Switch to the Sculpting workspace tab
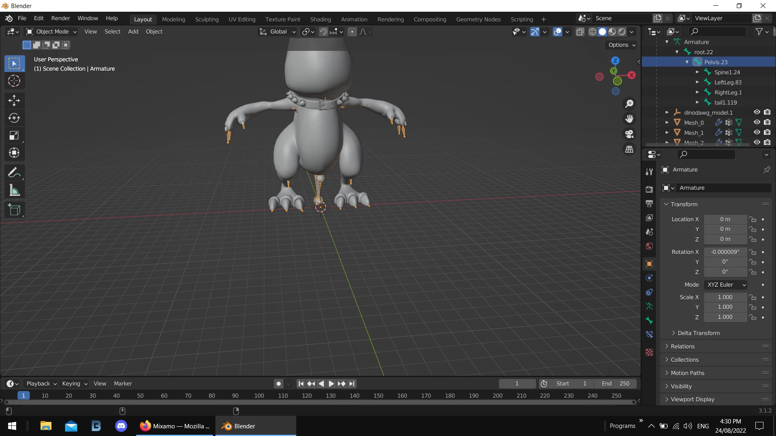776x436 pixels. (207, 19)
